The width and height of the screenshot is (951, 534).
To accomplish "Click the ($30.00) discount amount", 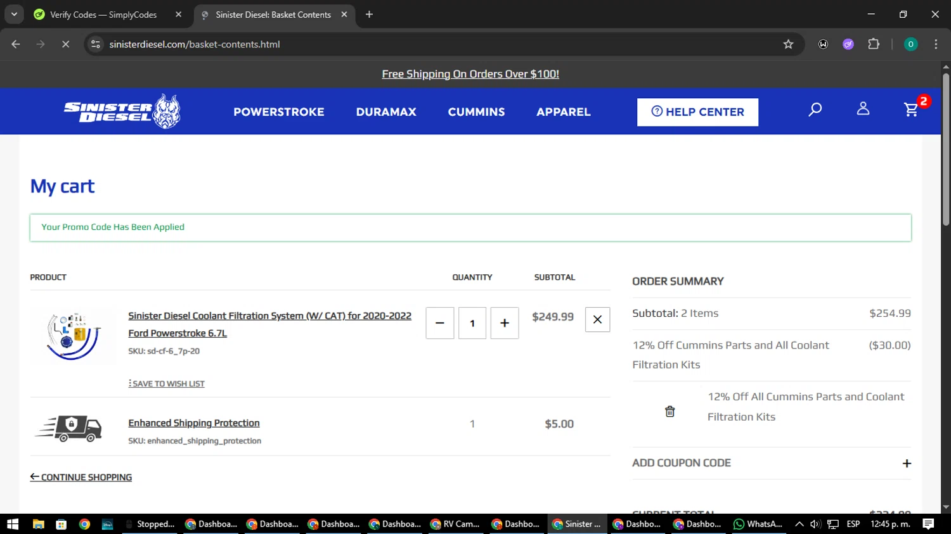I will [890, 345].
